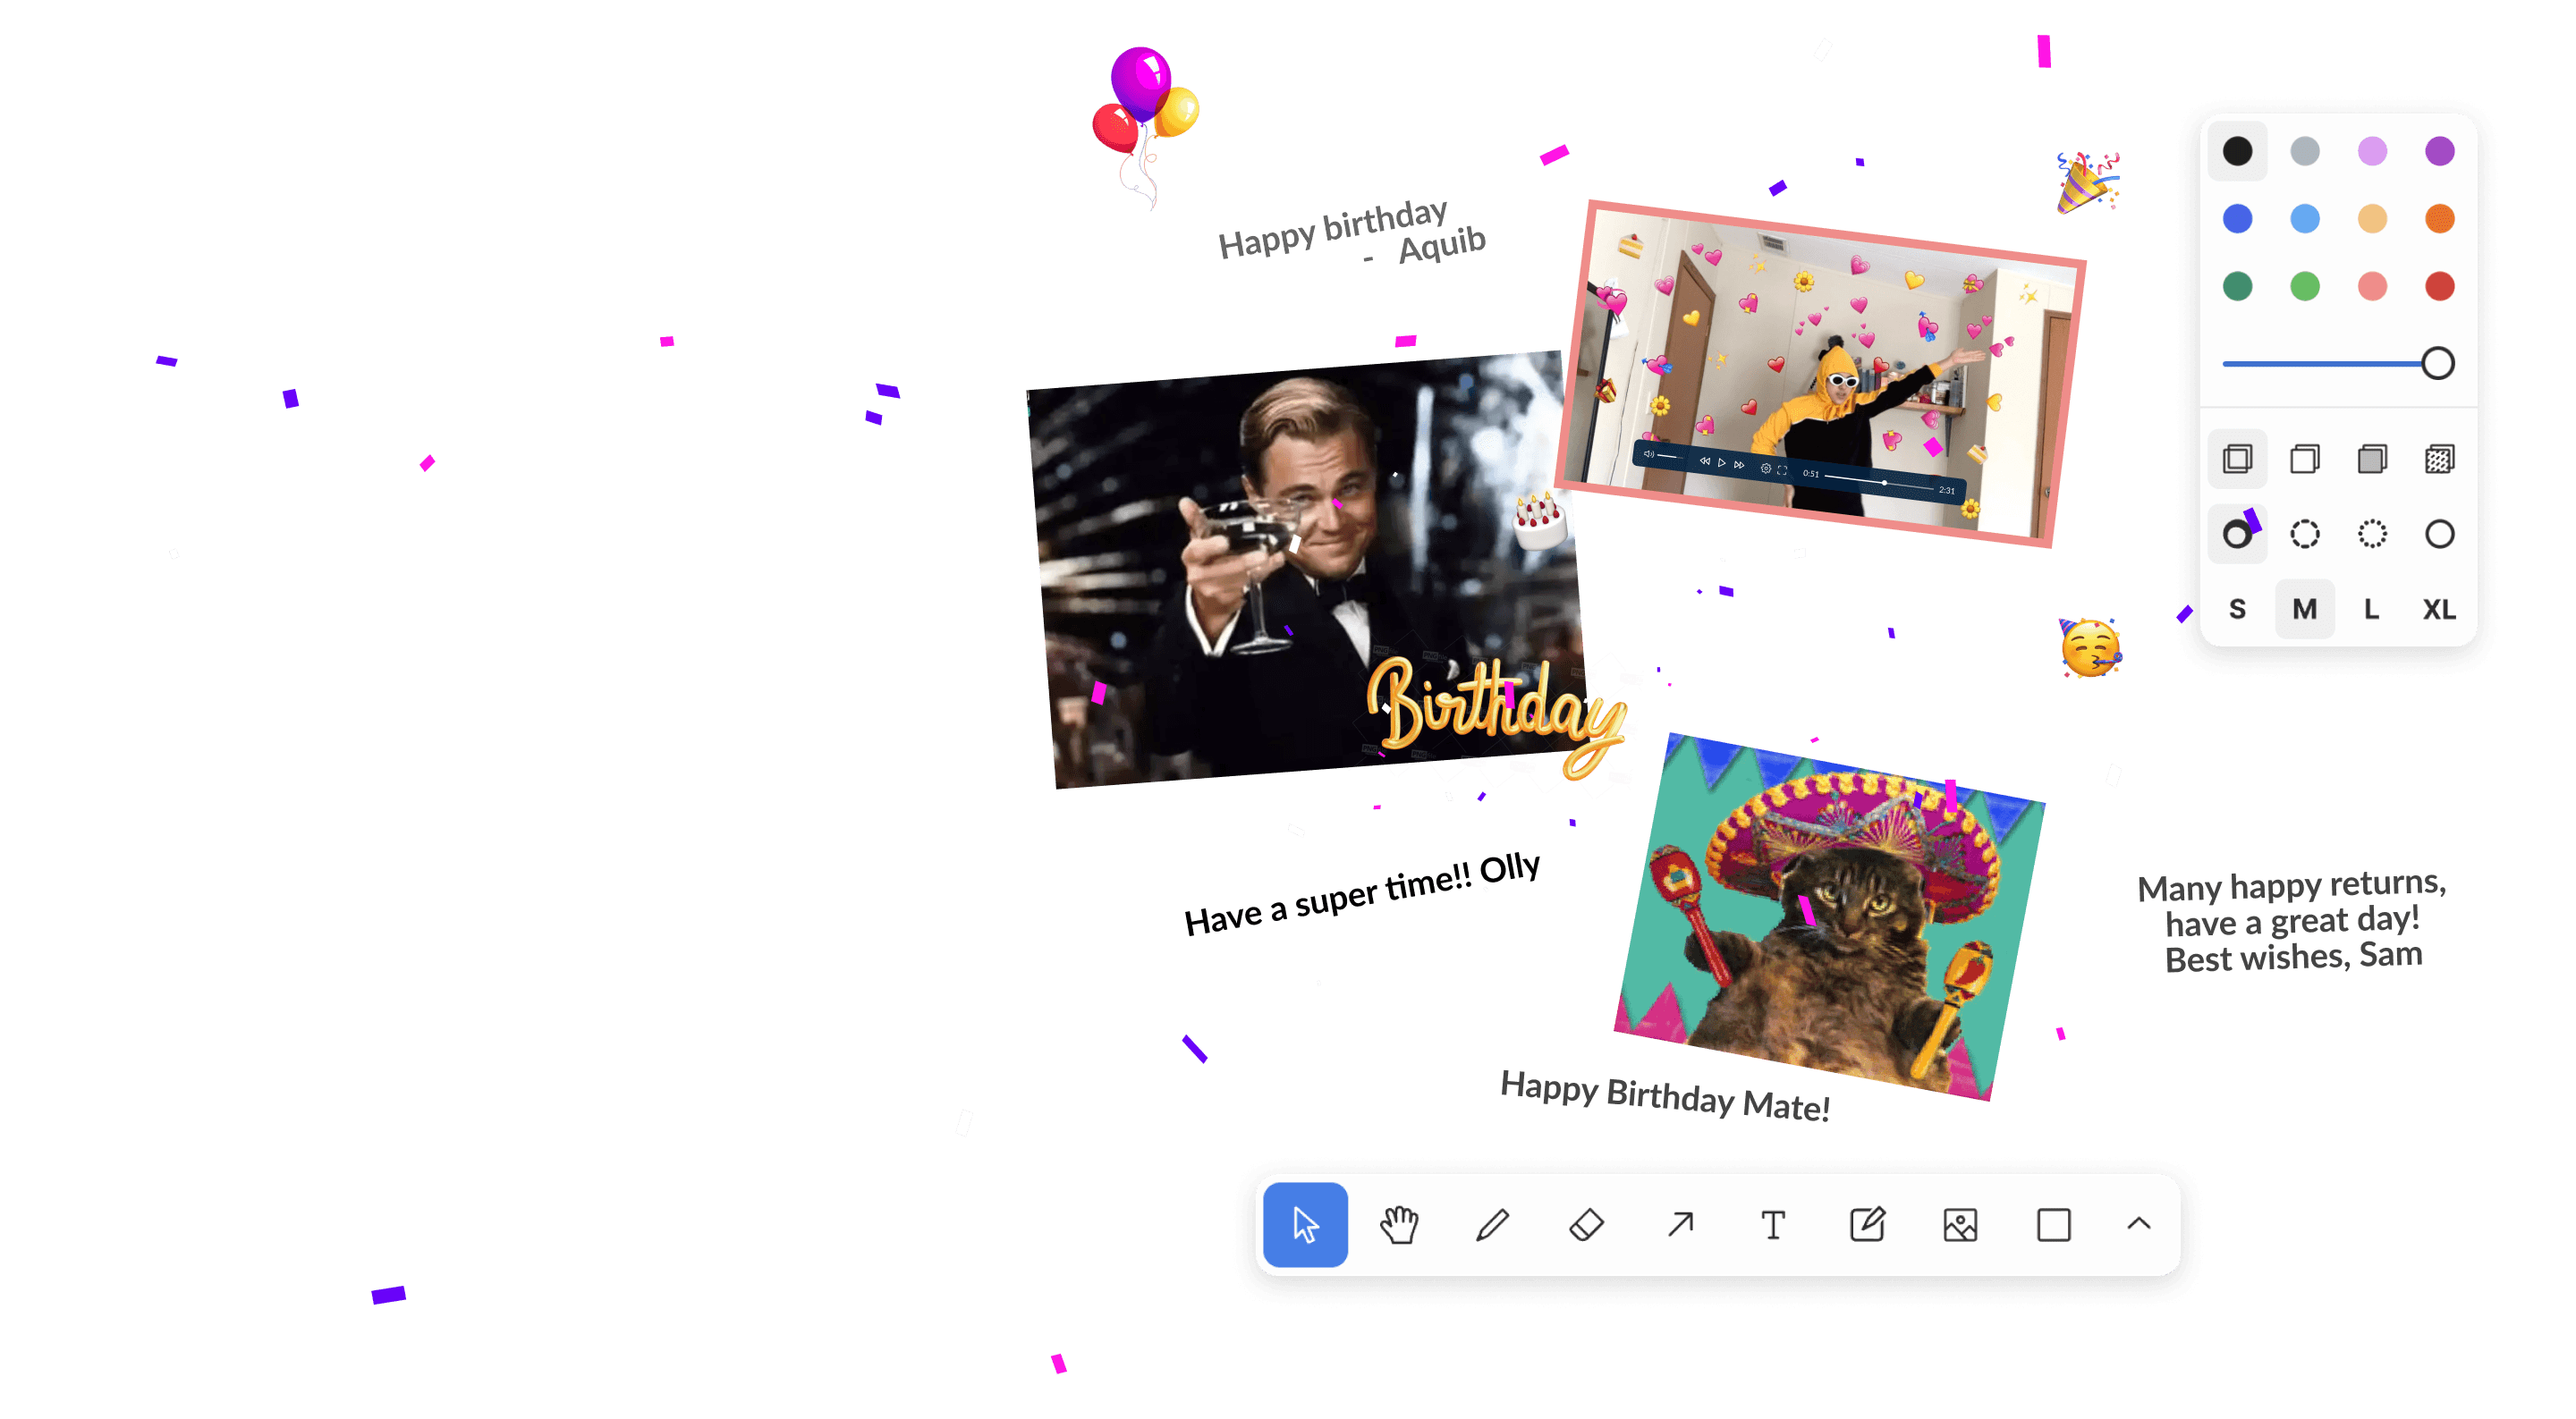Viewport: 2576px width, 1419px height.
Task: Select the partying face emoji
Action: click(x=2091, y=647)
